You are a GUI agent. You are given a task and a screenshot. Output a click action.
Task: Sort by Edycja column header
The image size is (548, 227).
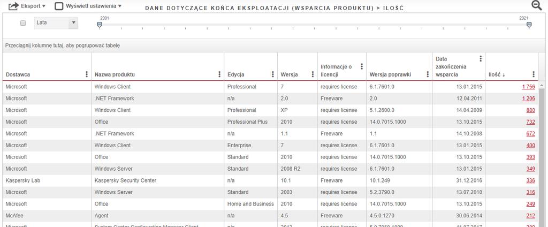(236, 74)
